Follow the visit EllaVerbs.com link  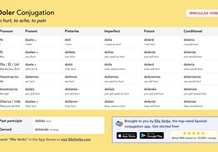point(76,140)
